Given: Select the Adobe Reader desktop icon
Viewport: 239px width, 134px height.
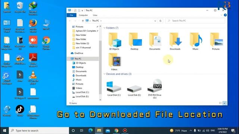Looking at the screenshot, I should 33,60.
